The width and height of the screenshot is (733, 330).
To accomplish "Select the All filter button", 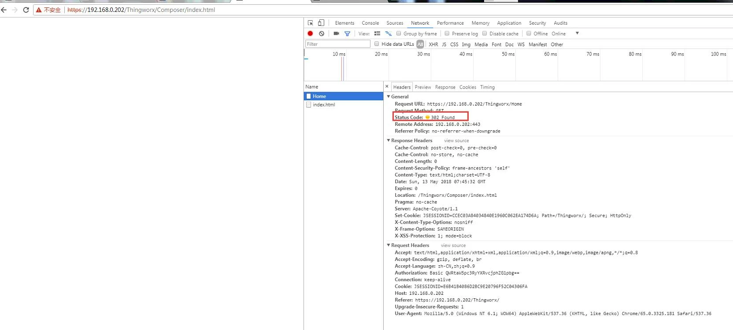I will [x=420, y=44].
